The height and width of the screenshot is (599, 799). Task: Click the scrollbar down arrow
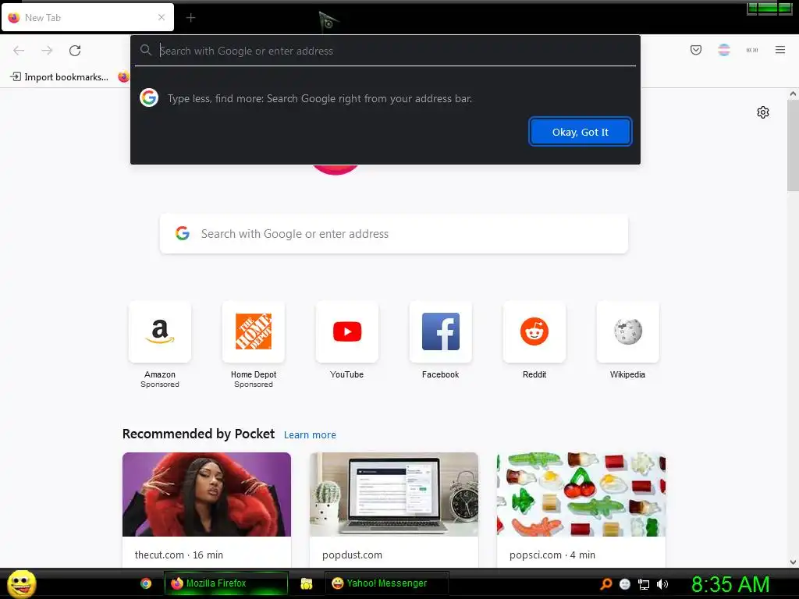click(793, 562)
